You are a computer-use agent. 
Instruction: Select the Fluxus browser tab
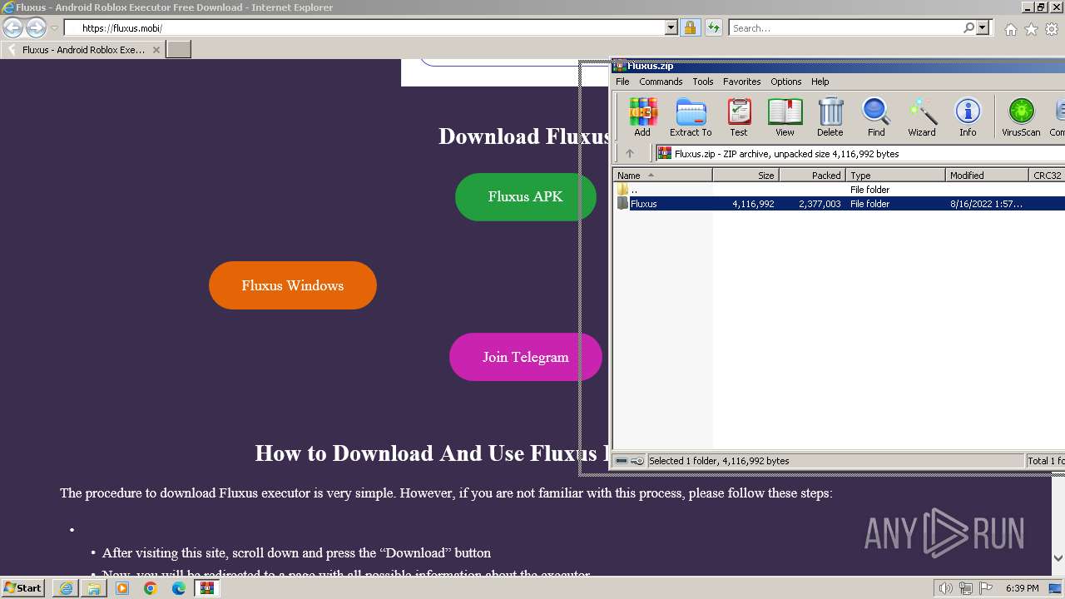tap(83, 50)
